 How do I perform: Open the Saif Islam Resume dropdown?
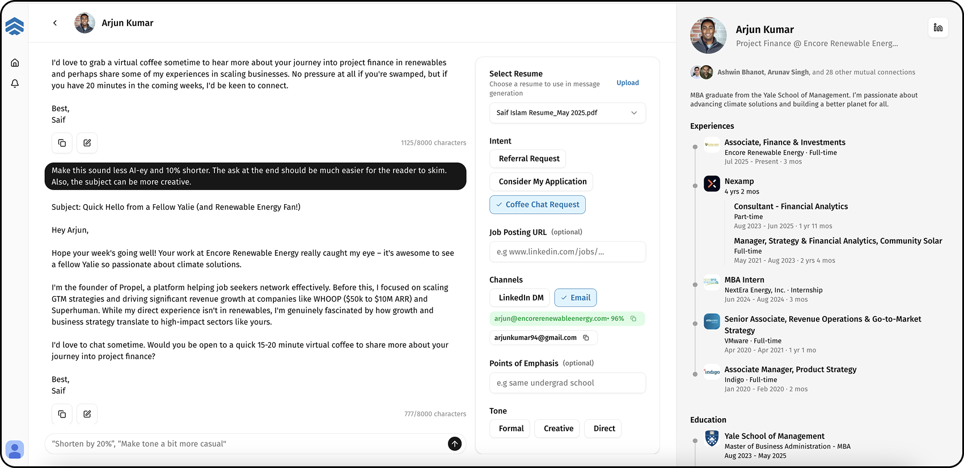coord(567,113)
